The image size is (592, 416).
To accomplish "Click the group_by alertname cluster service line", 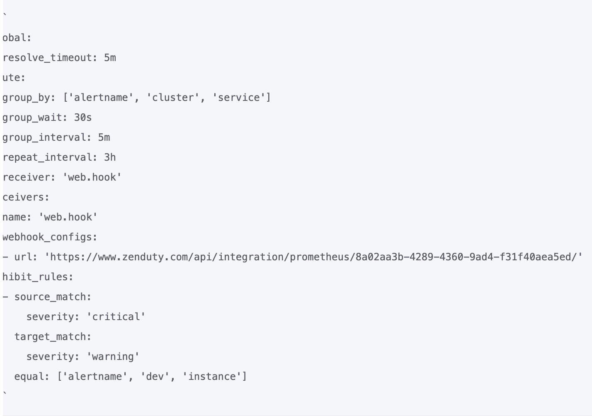I will [136, 98].
